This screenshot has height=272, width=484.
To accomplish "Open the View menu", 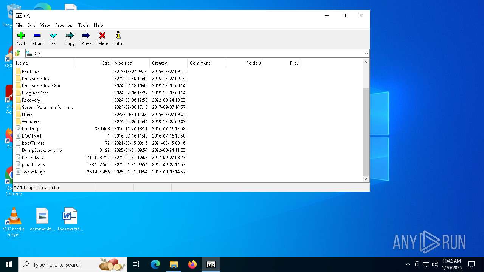I will pyautogui.click(x=45, y=25).
